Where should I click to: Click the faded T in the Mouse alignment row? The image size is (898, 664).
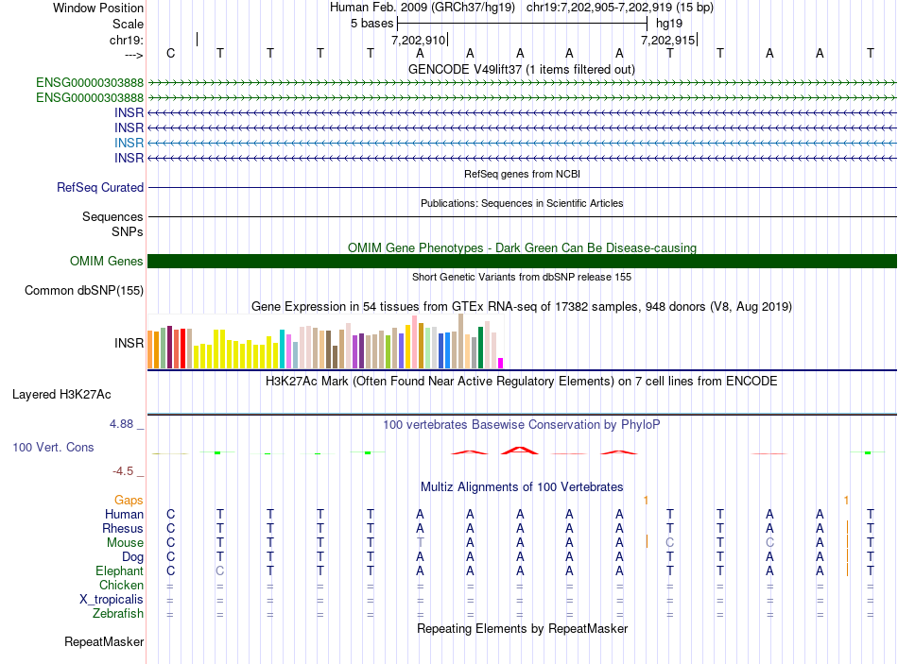coord(421,543)
